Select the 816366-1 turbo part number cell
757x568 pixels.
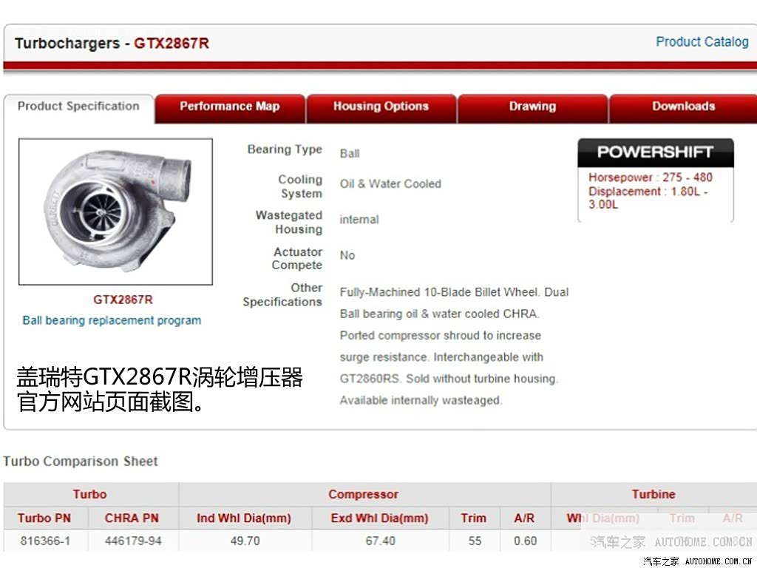[45, 541]
